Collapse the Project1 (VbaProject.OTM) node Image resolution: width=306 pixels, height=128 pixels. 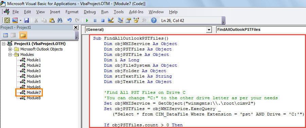pyautogui.click(x=3, y=44)
